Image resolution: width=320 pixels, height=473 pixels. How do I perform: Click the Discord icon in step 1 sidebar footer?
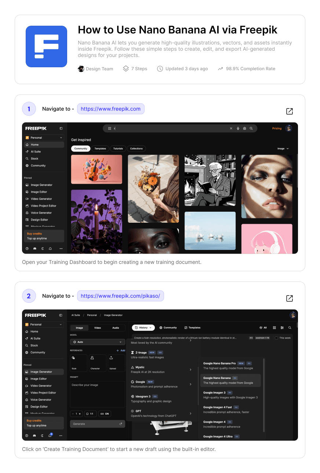[35, 248]
